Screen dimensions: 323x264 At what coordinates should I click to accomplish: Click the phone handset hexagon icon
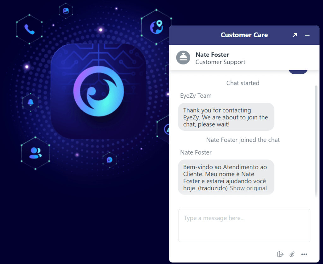[29, 29]
